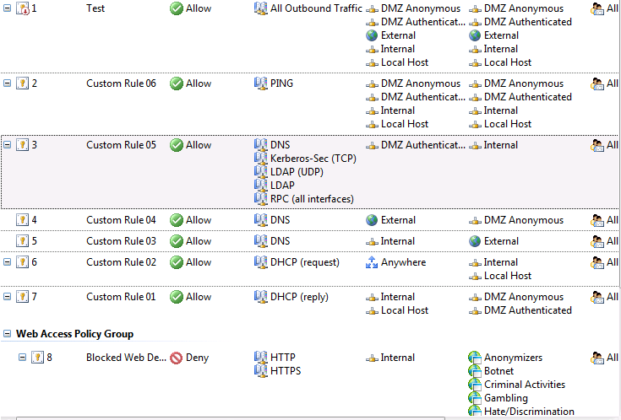The image size is (621, 420).
Task: Collapse rule 1 Test row
Action: click(8, 8)
